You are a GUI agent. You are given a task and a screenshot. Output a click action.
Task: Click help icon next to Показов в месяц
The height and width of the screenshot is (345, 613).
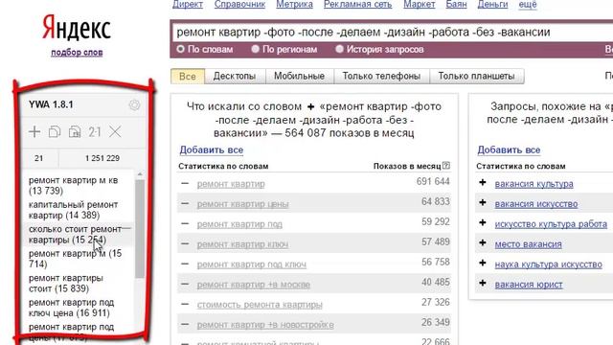tap(446, 166)
